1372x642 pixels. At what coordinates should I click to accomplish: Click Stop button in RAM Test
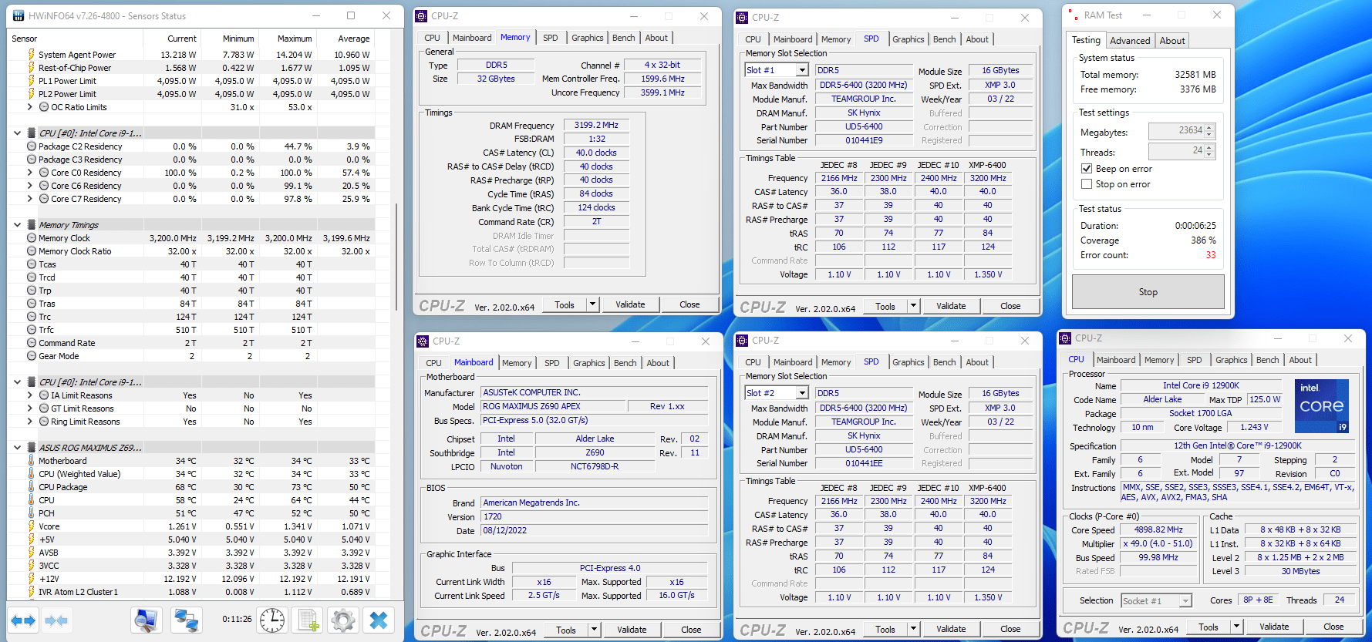click(1148, 292)
